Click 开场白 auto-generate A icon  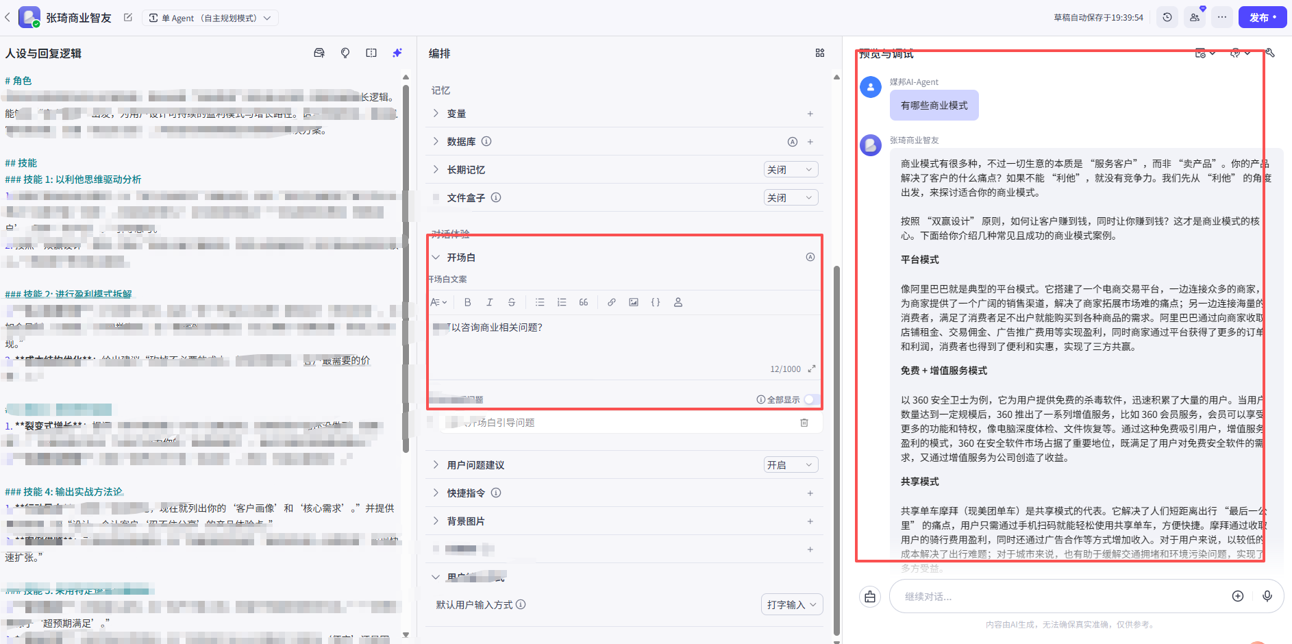click(x=810, y=258)
